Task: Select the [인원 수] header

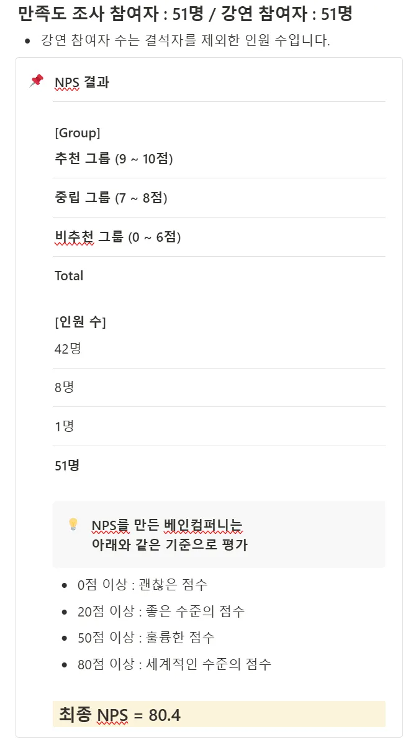Action: (x=80, y=322)
